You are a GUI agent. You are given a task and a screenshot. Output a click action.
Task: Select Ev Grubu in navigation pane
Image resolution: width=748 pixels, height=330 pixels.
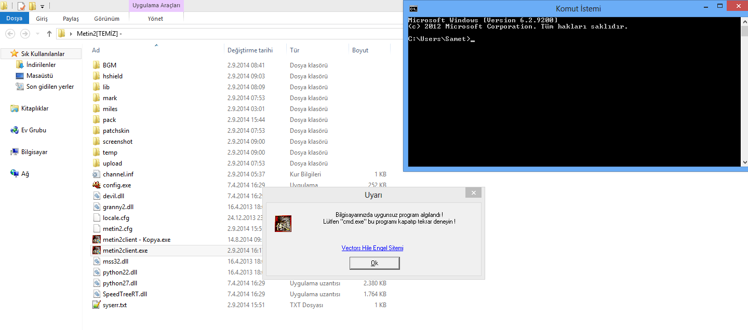pyautogui.click(x=34, y=130)
